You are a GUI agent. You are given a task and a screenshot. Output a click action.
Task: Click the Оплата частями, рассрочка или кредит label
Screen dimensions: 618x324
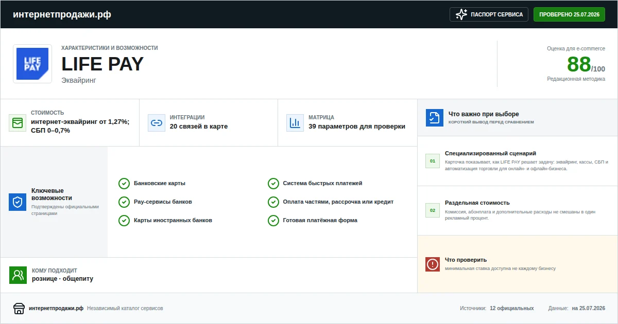click(338, 202)
